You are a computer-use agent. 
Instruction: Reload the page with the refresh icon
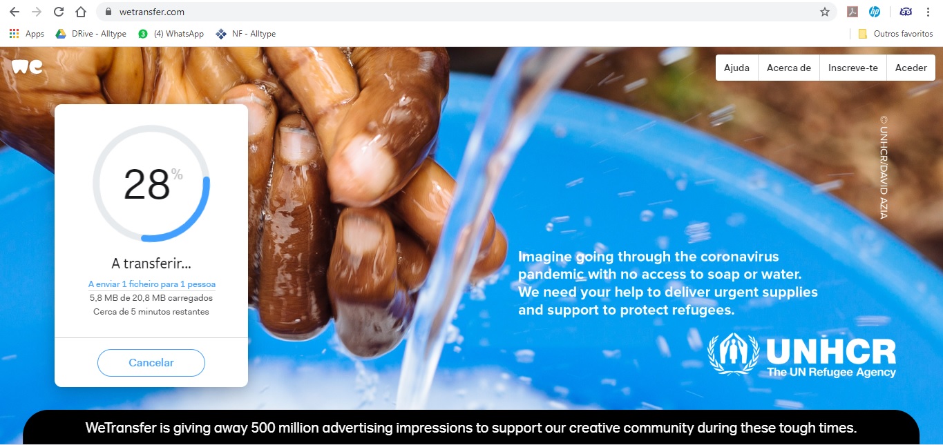[x=59, y=12]
